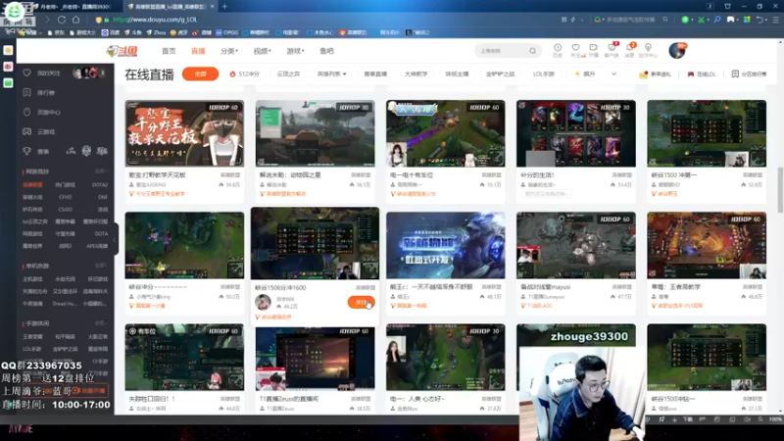Expand the 游戏 dropdown menu

(295, 51)
